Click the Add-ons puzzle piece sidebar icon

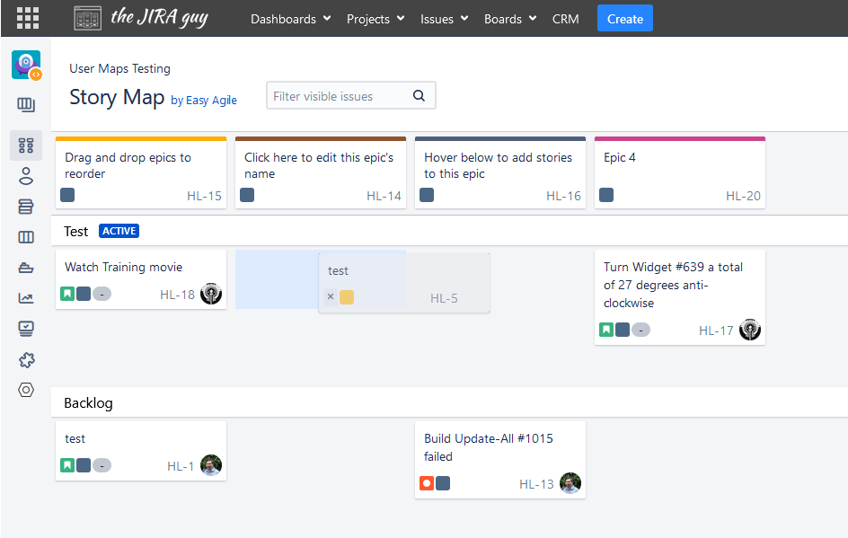tap(26, 359)
